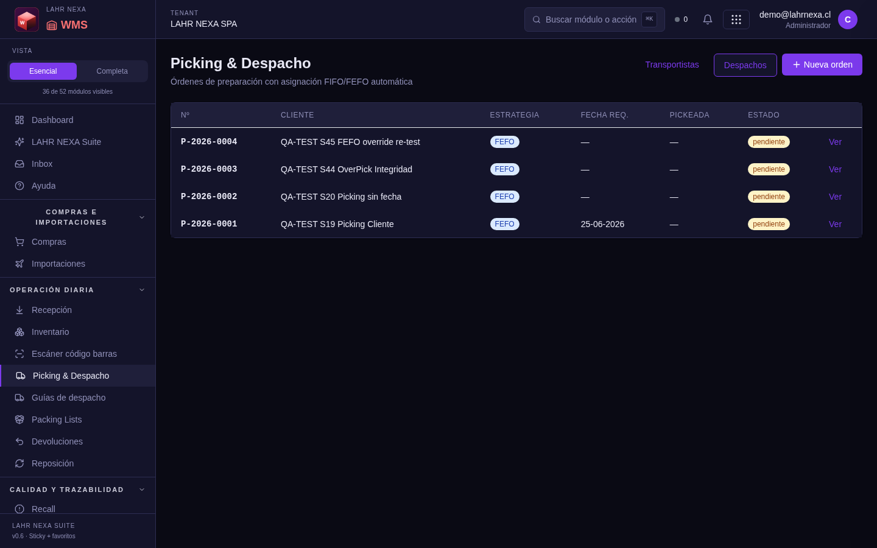Click FEFO badge in P-2026-0004 row
The image size is (877, 548).
tap(504, 142)
